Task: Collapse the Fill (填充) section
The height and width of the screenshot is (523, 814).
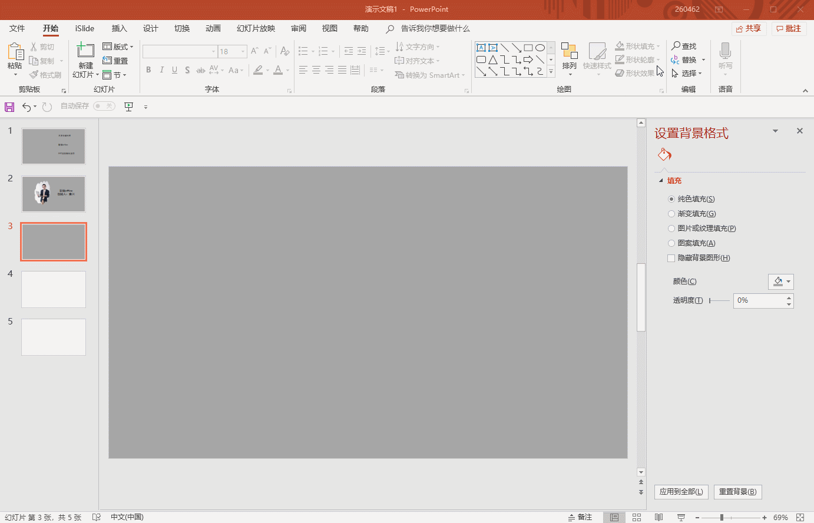Action: pyautogui.click(x=661, y=181)
